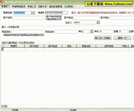Expand the 单位 dropdown arrow

[x=92, y=31]
